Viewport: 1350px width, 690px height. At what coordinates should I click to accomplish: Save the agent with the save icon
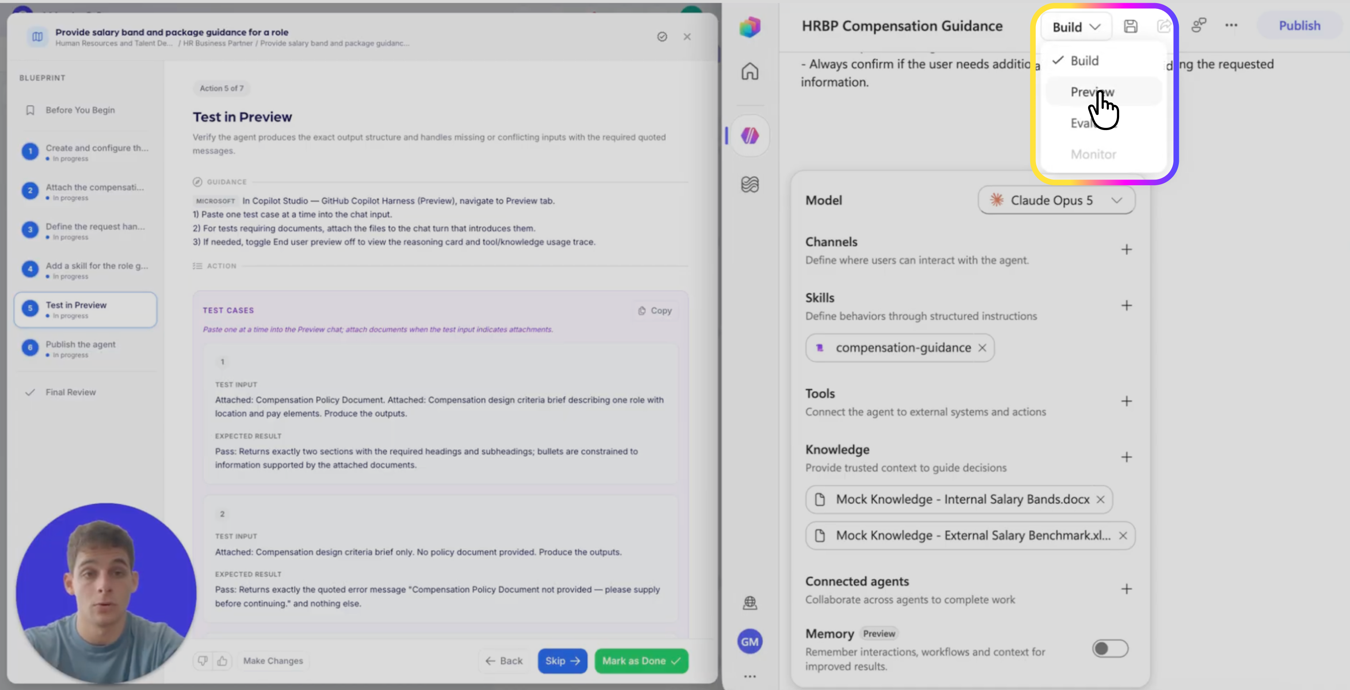point(1131,26)
